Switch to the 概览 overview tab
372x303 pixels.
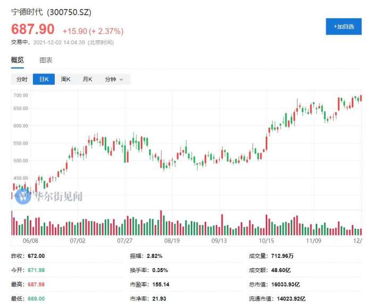pyautogui.click(x=18, y=60)
